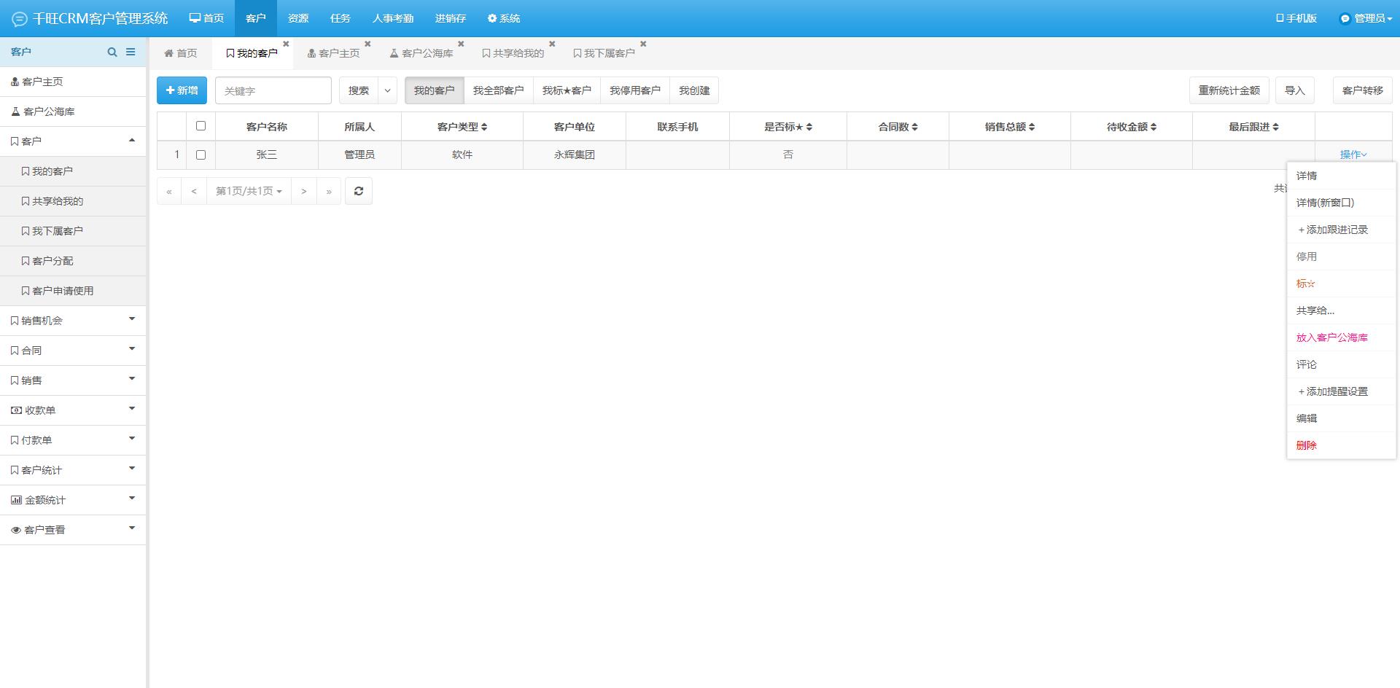Click the 千旺CRM logo chat icon
Viewport: 1400px width, 688px height.
click(20, 19)
